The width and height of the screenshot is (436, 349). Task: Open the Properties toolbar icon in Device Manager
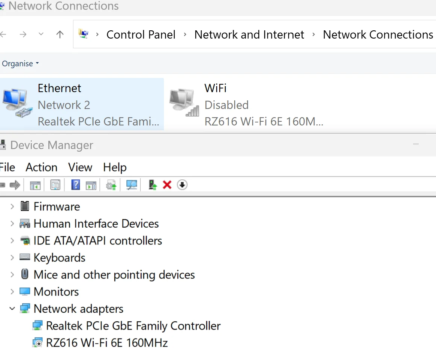click(55, 185)
